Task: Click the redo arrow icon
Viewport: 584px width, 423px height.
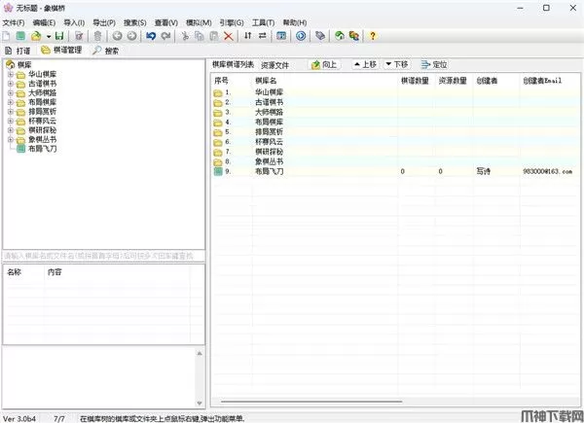Action: click(165, 36)
